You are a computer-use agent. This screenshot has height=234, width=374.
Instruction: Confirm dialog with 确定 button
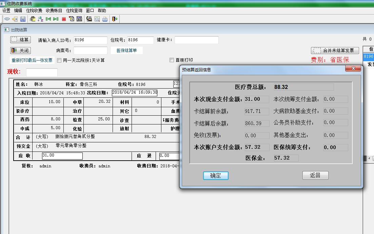216,175
